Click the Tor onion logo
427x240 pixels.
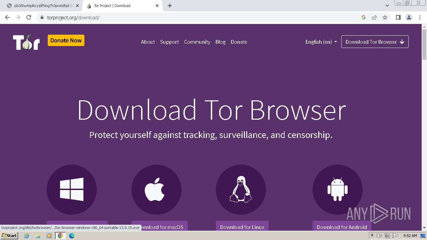point(26,42)
